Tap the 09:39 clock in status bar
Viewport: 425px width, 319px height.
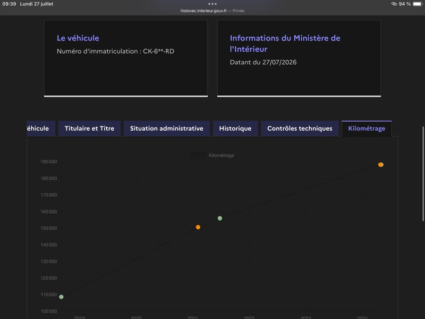tap(9, 4)
